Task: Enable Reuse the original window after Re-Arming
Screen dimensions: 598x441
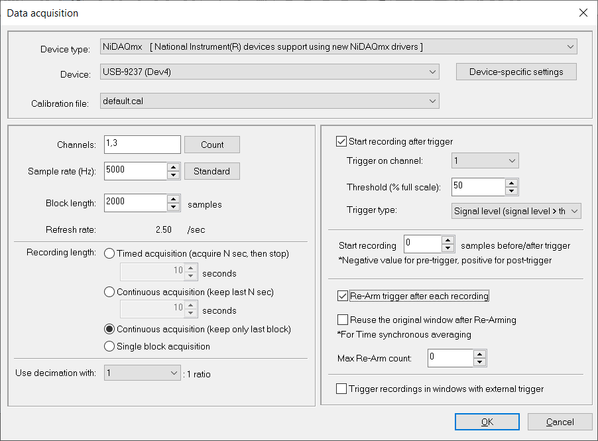Action: coord(342,320)
